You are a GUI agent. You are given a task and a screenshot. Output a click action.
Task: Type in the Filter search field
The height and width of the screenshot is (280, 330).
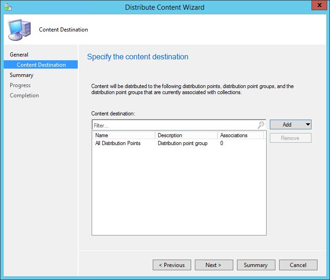[174, 125]
